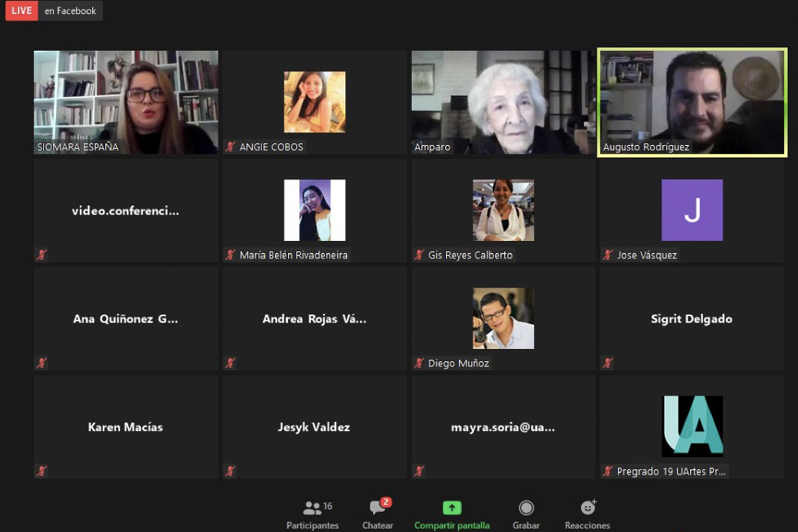
Task: Select the Amparo video tile
Action: pyautogui.click(x=503, y=102)
